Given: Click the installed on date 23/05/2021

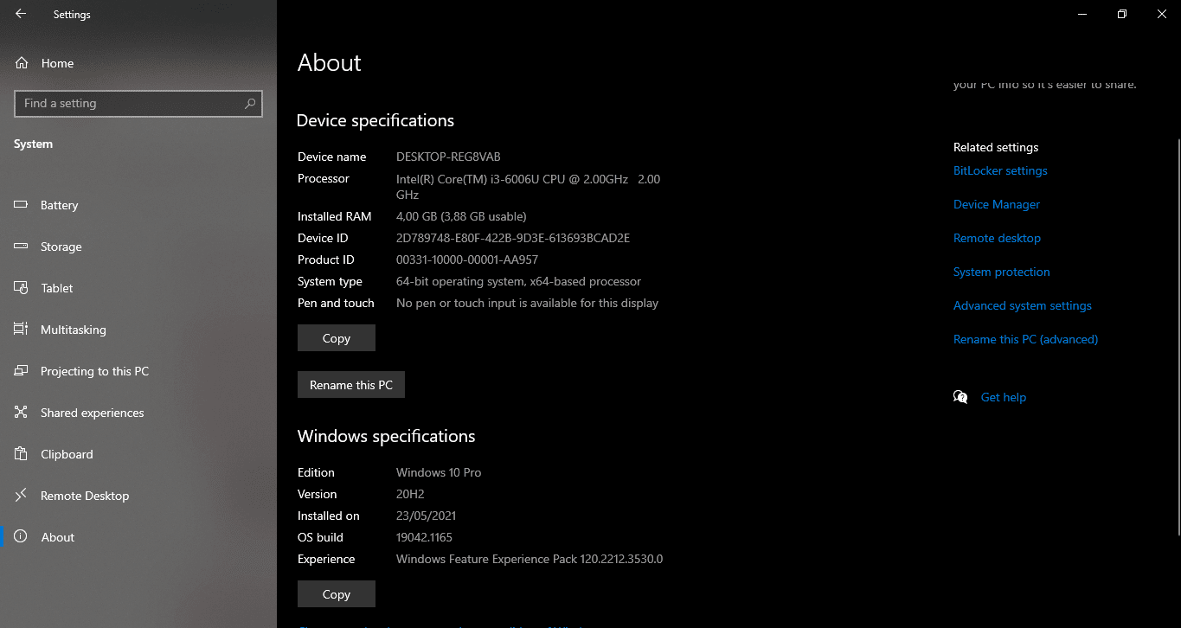Looking at the screenshot, I should (426, 516).
